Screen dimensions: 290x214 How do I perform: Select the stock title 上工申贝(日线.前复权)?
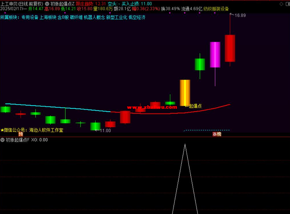[22, 4]
